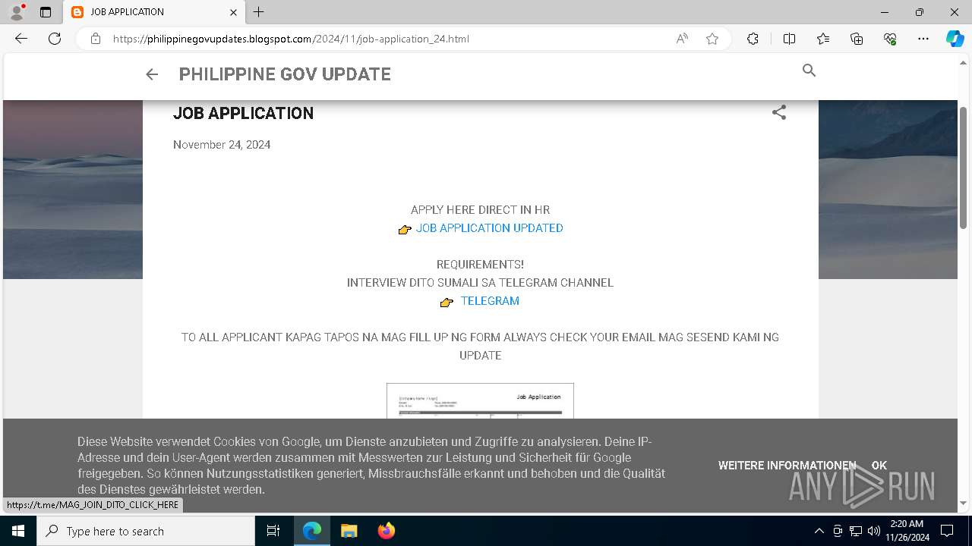Click APPLY HERE DIRECT IN HR text

(480, 210)
